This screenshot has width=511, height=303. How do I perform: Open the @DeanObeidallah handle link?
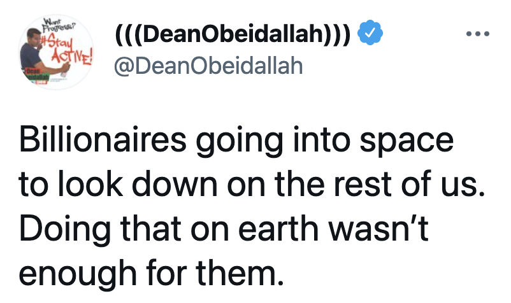pos(208,66)
